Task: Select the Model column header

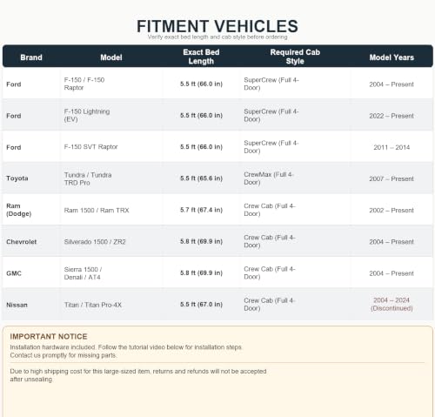Action: [x=111, y=57]
